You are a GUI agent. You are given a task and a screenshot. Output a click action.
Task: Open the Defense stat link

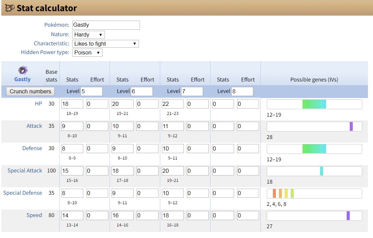32,148
